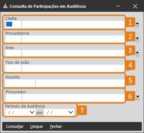Open the multi-select icon beside Procurador
144x133 pixels.
(x=138, y=98)
